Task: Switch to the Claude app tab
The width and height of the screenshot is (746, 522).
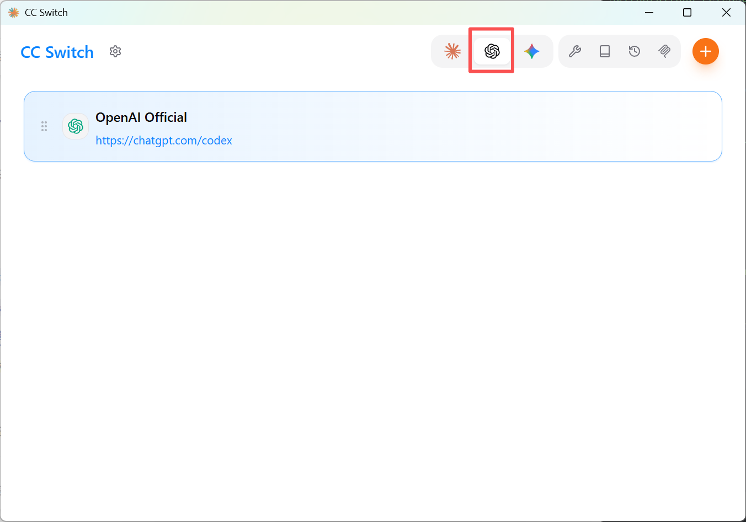Action: (452, 51)
